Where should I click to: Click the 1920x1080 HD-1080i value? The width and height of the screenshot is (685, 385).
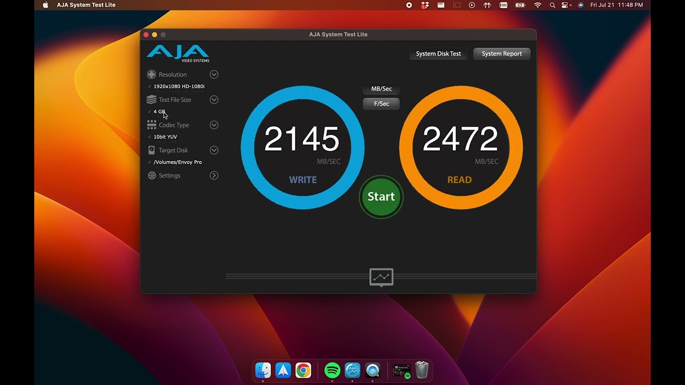tap(179, 86)
